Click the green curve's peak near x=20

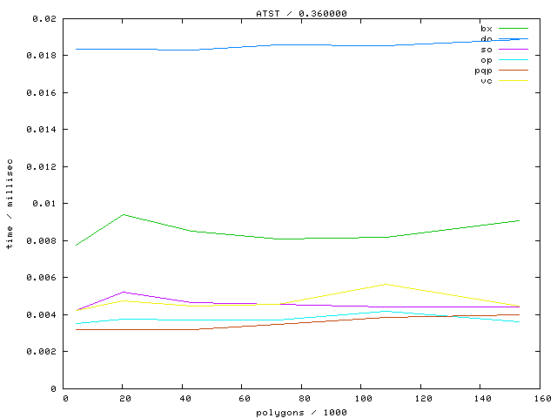tap(124, 214)
